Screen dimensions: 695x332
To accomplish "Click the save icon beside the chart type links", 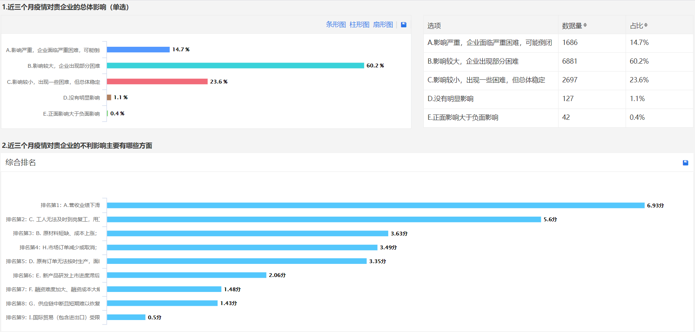I will point(404,25).
